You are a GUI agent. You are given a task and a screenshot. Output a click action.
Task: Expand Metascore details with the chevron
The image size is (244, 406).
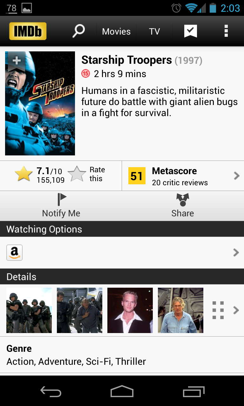236,176
